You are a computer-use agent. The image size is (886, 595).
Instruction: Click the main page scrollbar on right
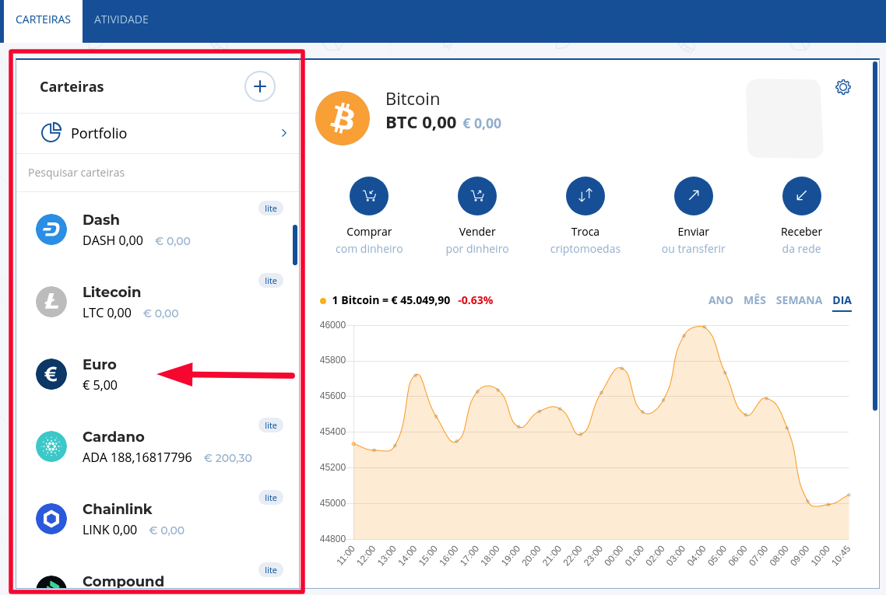tap(875, 236)
